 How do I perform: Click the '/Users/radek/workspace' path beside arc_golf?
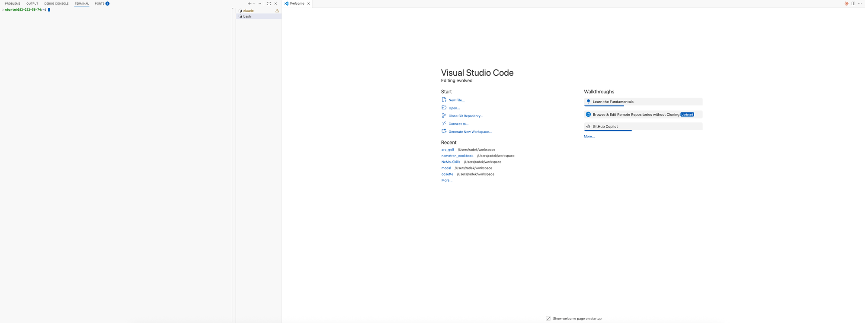pyautogui.click(x=477, y=150)
